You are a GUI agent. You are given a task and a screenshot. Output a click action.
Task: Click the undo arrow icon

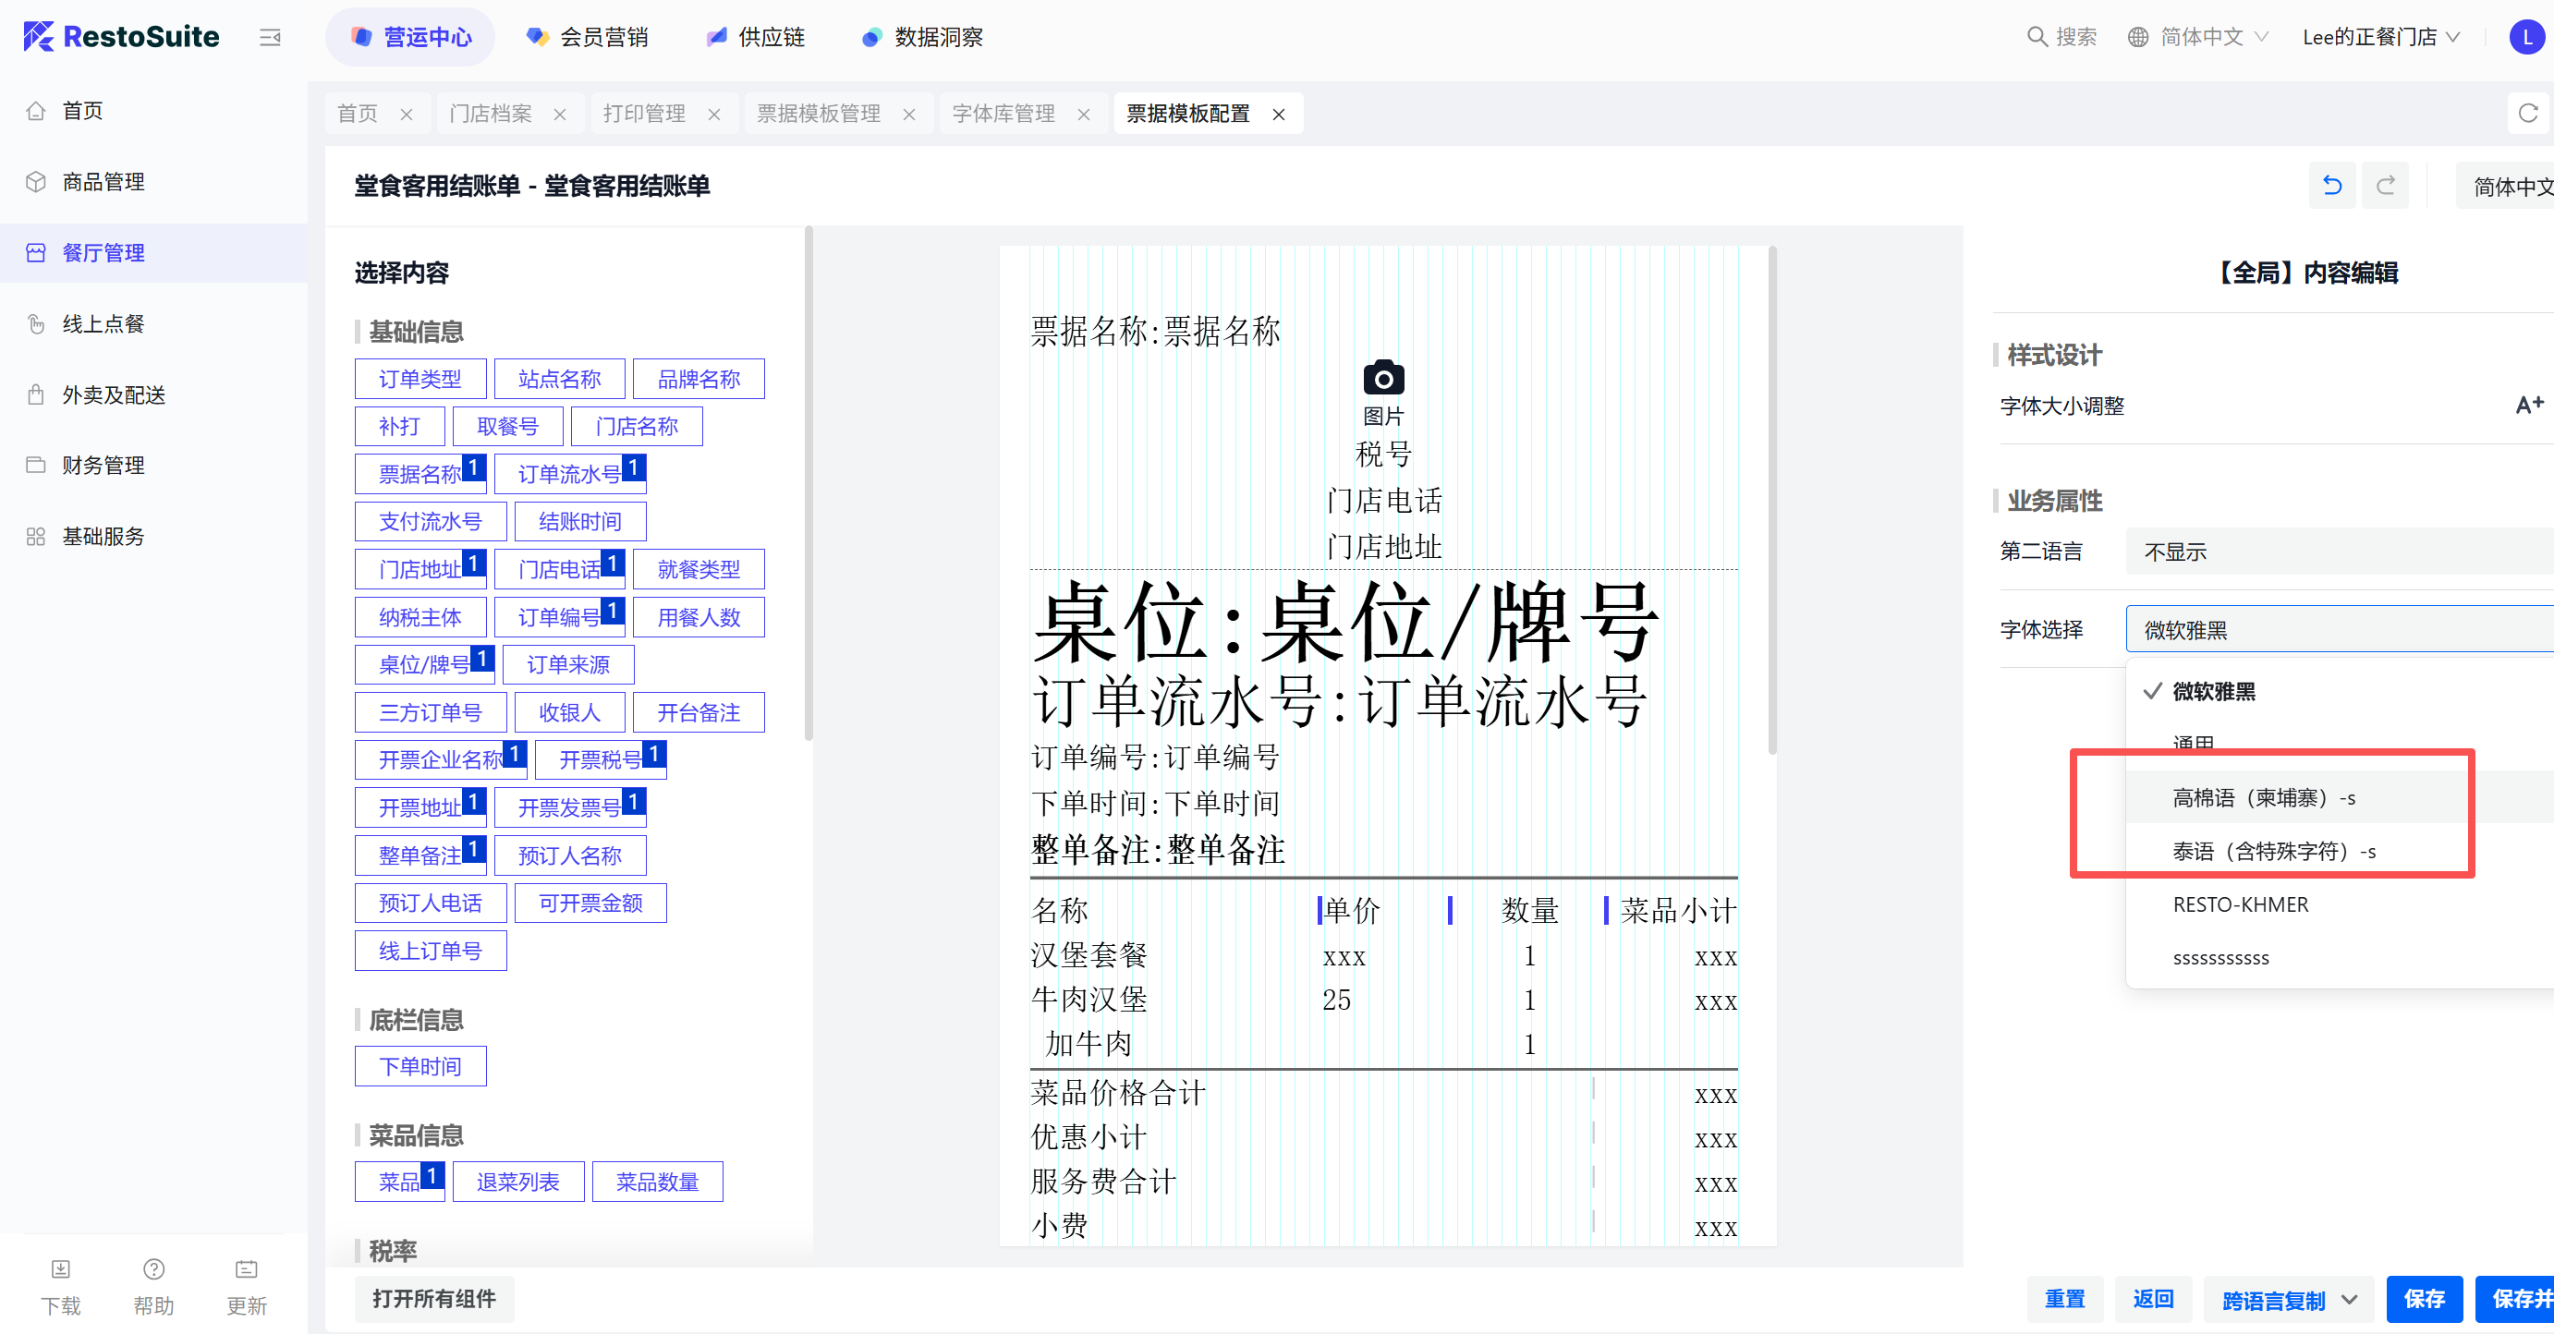2332,186
